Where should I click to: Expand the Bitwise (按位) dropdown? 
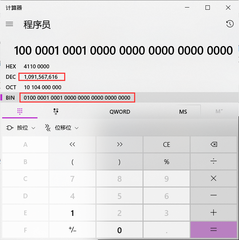pos(21,128)
